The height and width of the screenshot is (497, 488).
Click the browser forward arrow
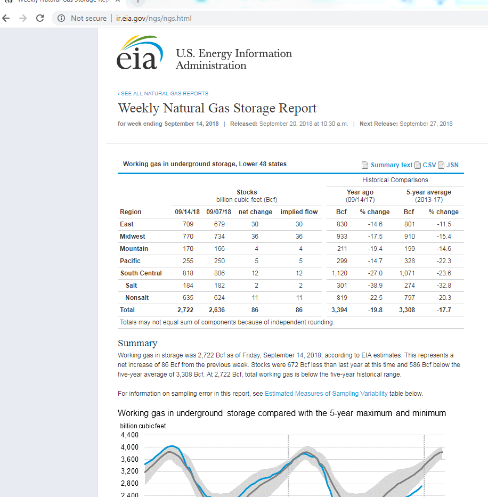pyautogui.click(x=23, y=18)
